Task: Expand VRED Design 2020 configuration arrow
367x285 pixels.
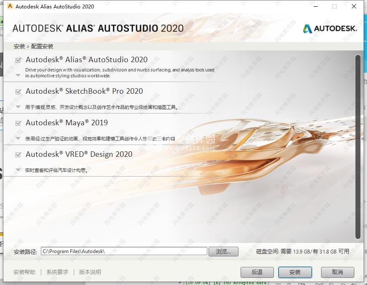Action: [x=18, y=170]
